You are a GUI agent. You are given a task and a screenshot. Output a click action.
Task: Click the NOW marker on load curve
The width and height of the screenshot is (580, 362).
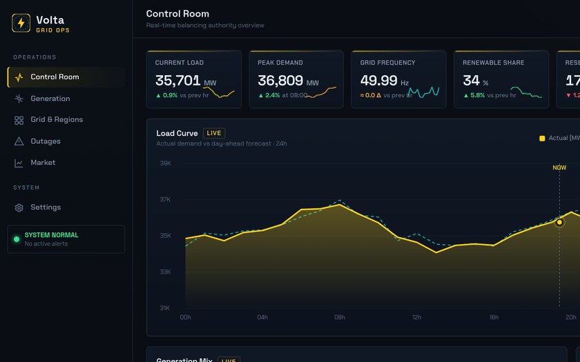[559, 168]
